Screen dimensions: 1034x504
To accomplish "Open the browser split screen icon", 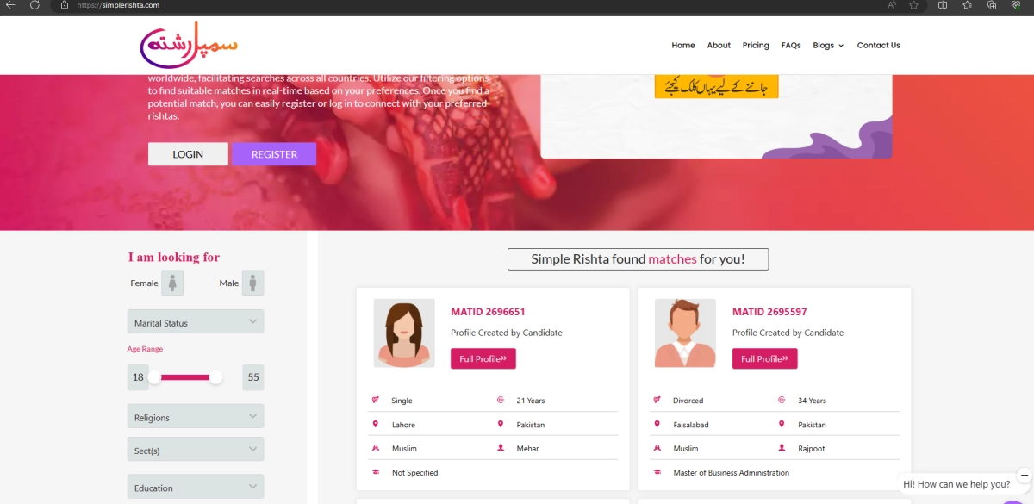I will (x=942, y=5).
